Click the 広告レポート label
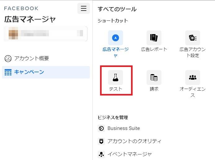The height and width of the screenshot is (160, 215). (x=154, y=49)
